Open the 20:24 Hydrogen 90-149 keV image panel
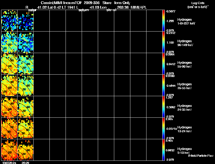215x164 pixels. tap(9, 42)
